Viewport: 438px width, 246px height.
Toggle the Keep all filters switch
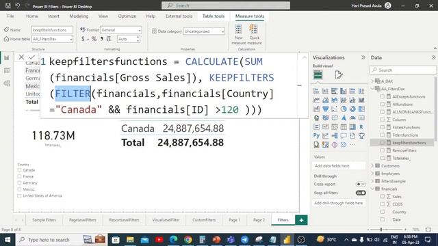(x=361, y=193)
